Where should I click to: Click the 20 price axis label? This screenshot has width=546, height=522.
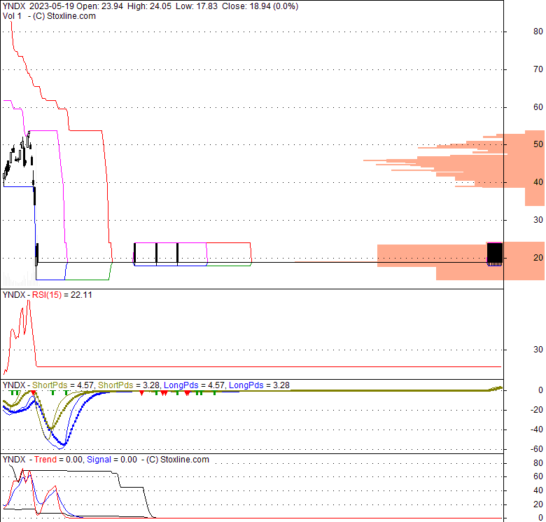538,258
